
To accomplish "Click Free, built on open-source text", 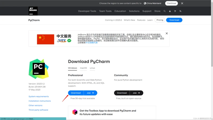I will [x=129, y=98].
